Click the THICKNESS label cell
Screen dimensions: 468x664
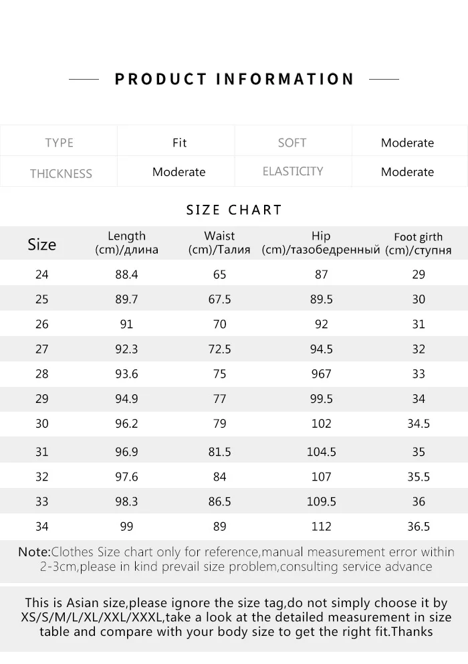pyautogui.click(x=60, y=173)
